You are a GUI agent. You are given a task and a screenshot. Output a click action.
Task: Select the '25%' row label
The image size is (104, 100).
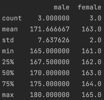coord(8,62)
